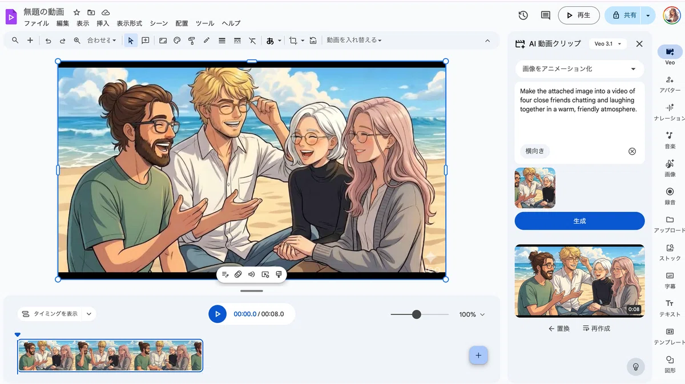Viewport: 685px width, 384px height.
Task: Open the 表示形式 menu
Action: 130,23
